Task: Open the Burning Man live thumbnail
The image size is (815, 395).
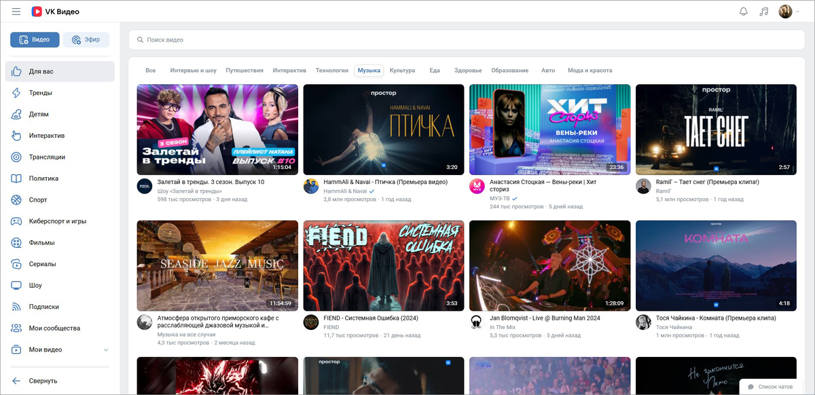Action: pyautogui.click(x=550, y=265)
